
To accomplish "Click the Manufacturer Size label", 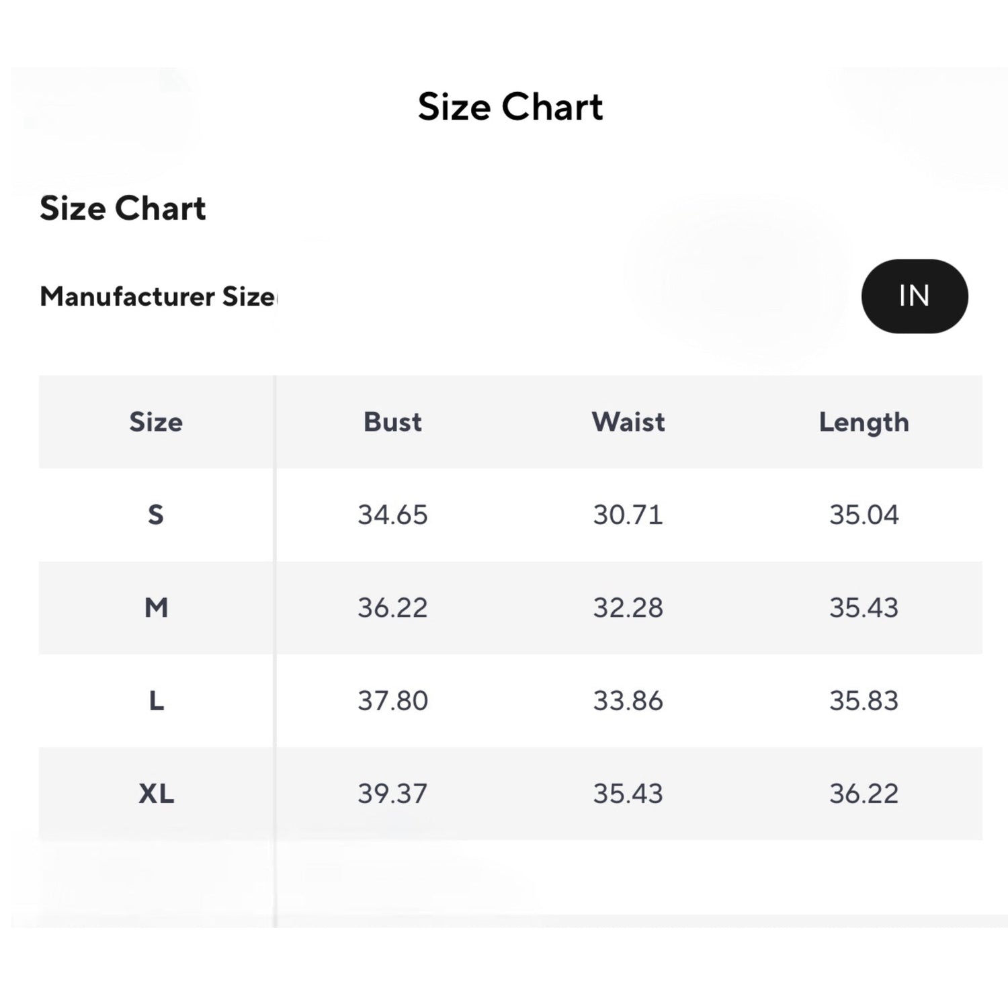I will point(158,296).
